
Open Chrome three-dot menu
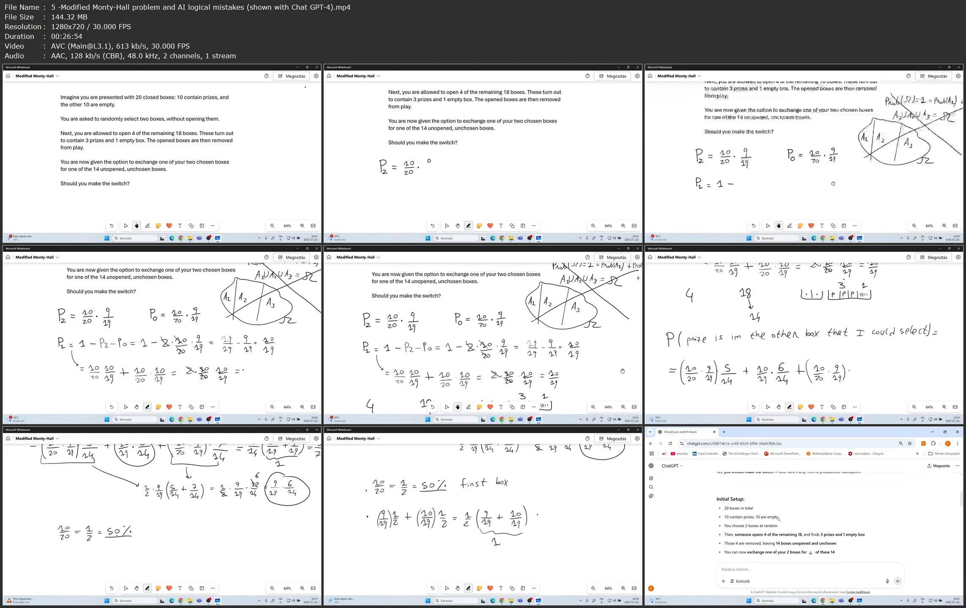[x=958, y=443]
